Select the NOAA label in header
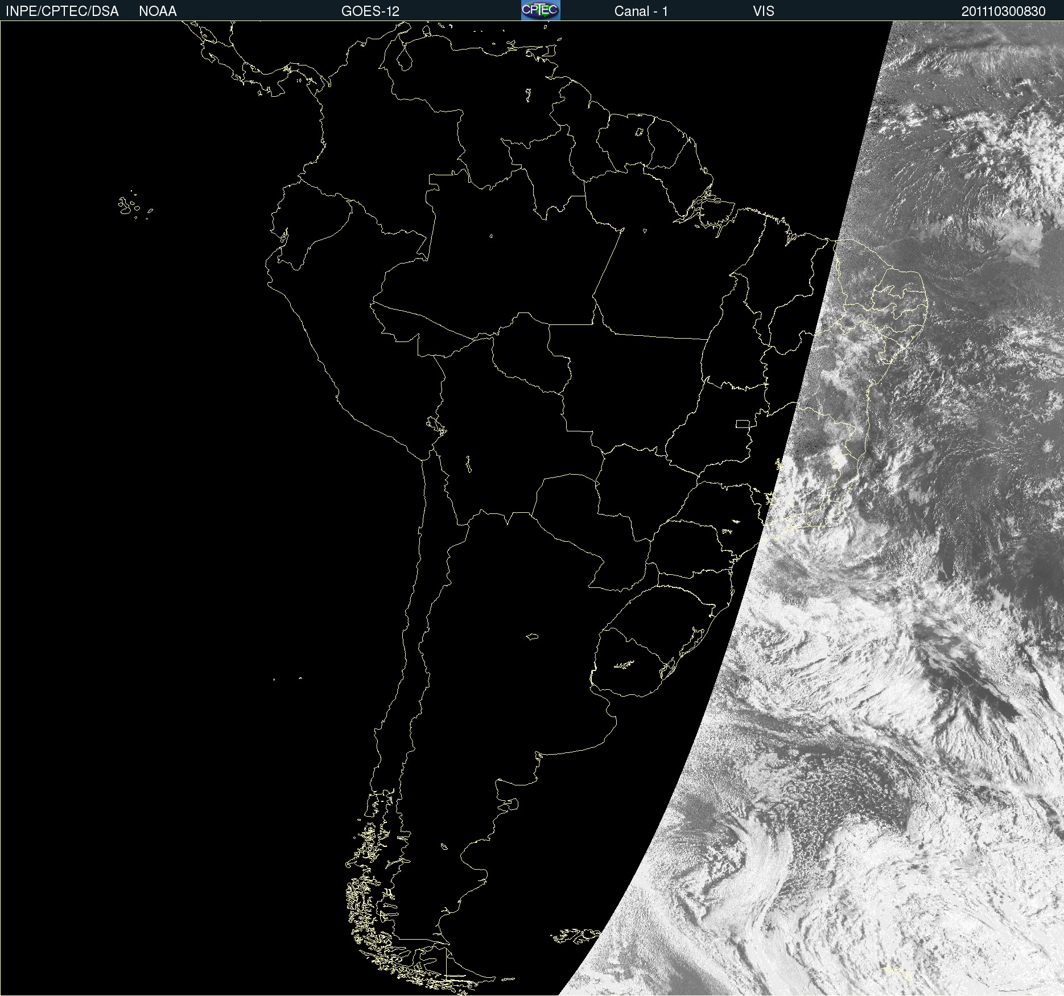The image size is (1064, 996). coord(158,11)
